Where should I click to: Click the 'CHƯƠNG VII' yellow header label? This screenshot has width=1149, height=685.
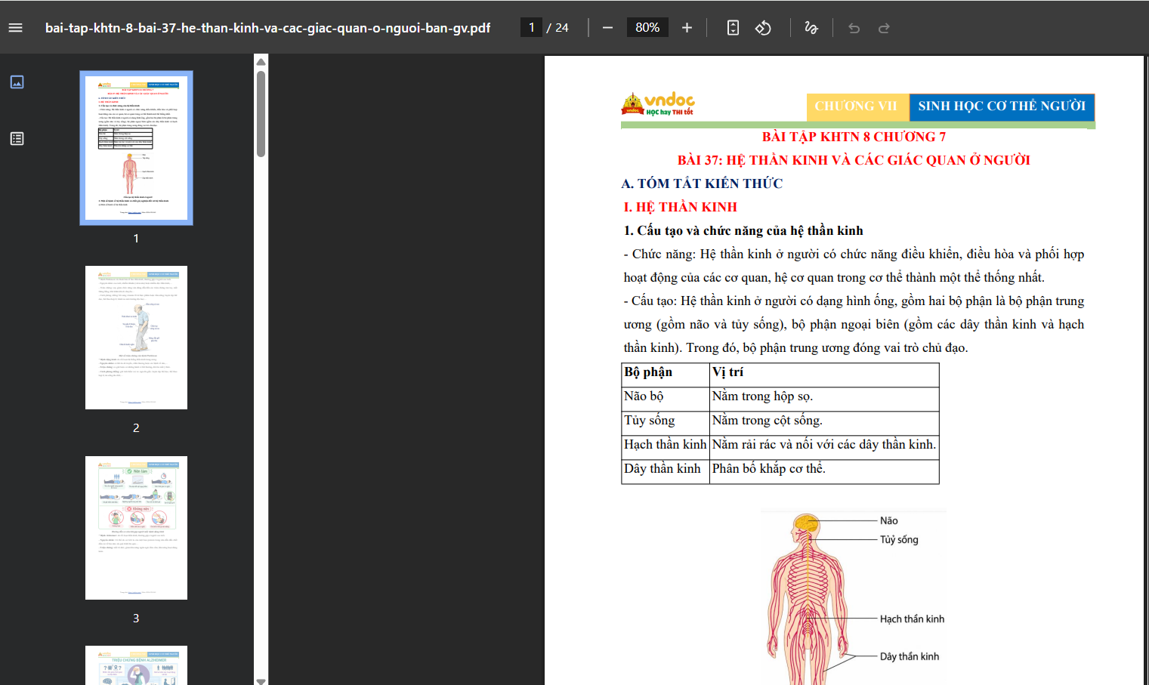coord(857,106)
